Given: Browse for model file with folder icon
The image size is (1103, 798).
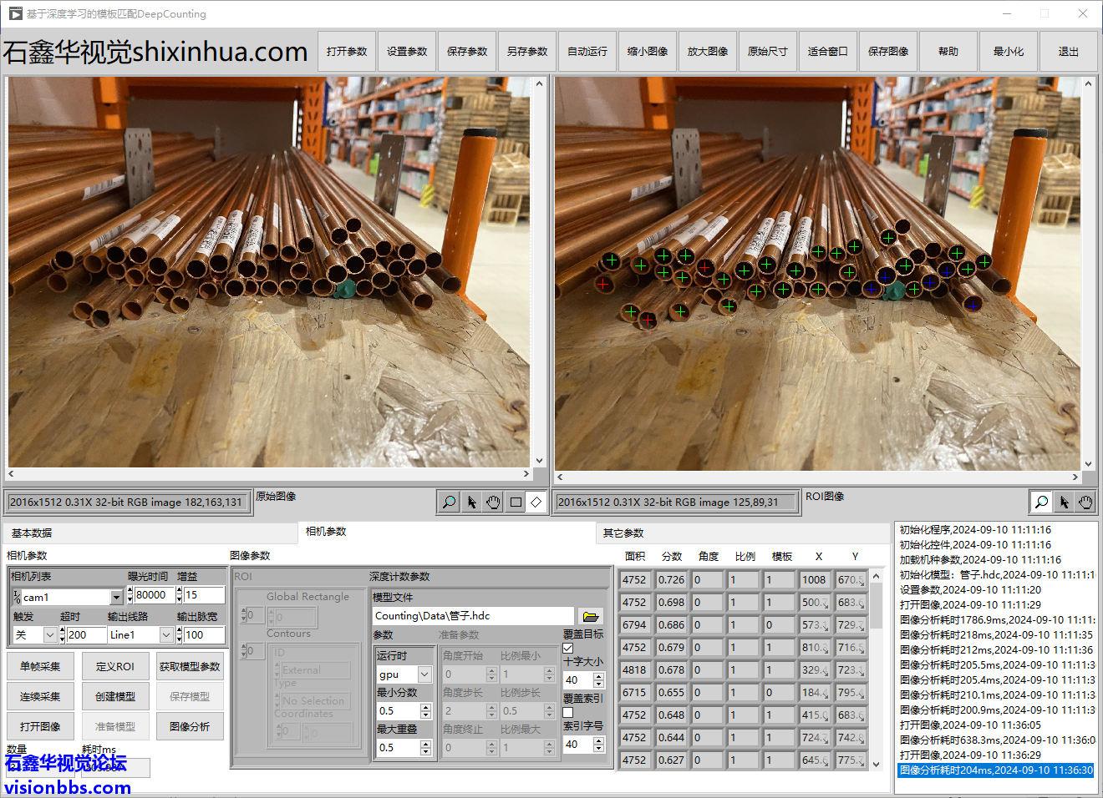Looking at the screenshot, I should [x=591, y=616].
